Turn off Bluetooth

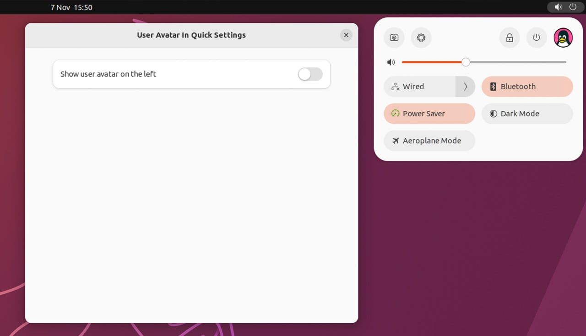[527, 87]
